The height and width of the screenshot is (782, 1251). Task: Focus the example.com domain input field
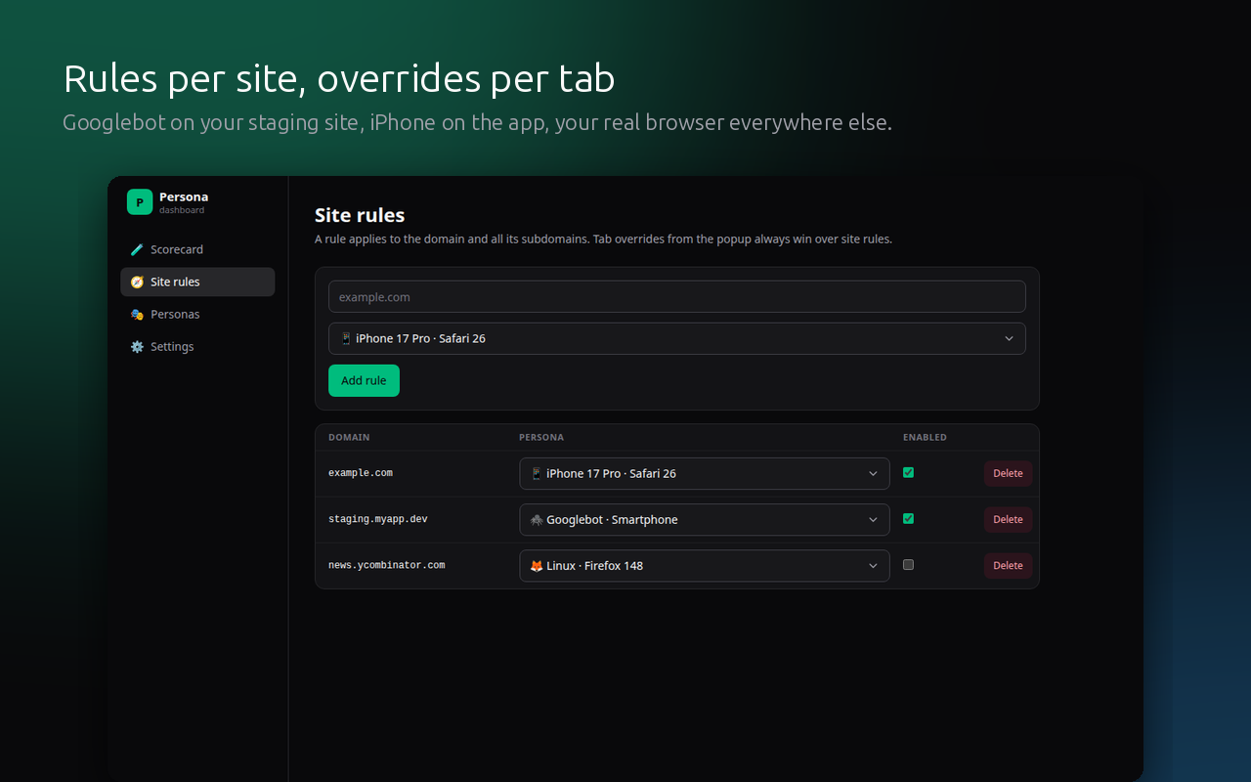pos(677,296)
